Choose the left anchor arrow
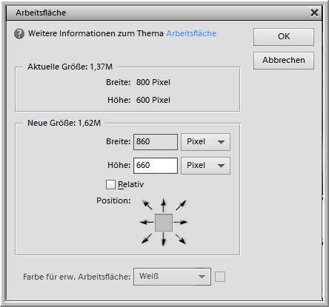 pos(147,222)
